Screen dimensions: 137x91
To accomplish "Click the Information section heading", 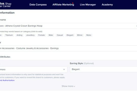I will click(x=7, y=13).
